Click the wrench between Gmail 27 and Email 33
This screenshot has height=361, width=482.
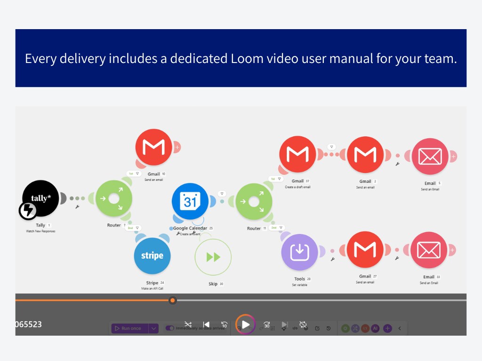tap(397, 259)
